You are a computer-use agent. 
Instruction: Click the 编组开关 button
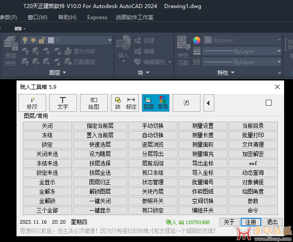(x=203, y=210)
